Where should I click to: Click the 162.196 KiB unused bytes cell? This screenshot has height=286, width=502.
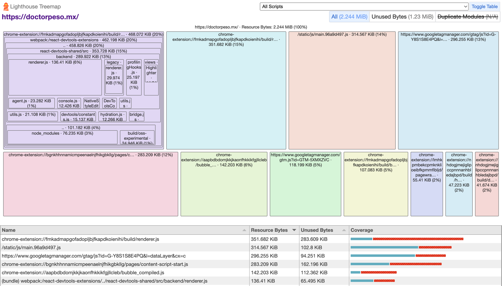point(324,264)
